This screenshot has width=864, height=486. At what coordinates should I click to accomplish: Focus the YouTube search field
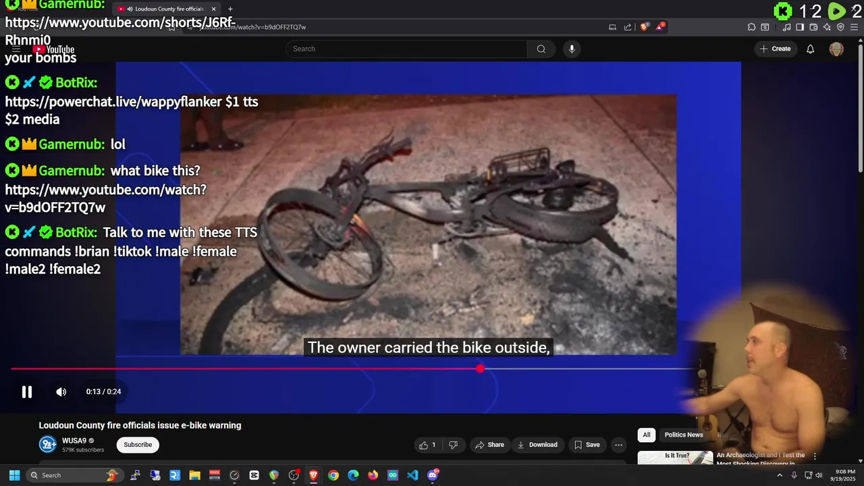click(406, 49)
